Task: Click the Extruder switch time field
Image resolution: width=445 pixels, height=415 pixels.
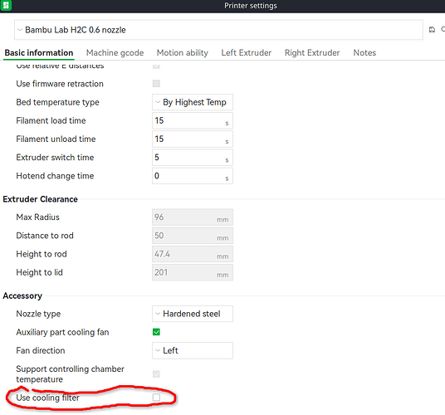Action: click(193, 158)
